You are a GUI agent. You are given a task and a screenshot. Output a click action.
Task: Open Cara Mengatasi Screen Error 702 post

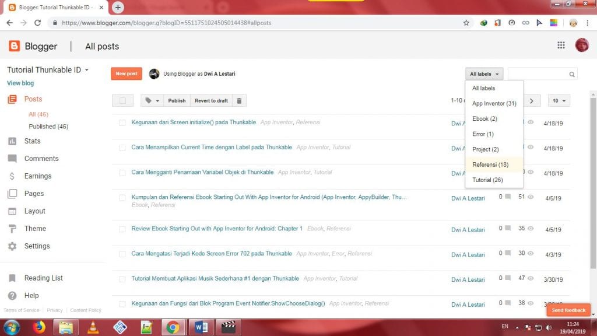click(x=211, y=253)
